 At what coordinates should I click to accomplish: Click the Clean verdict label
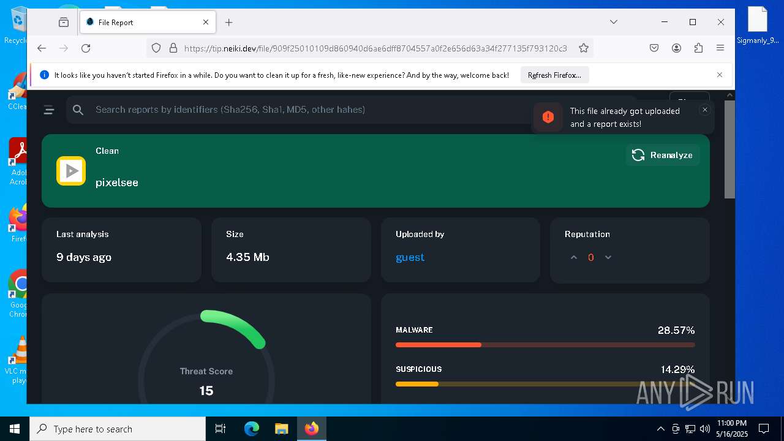pos(107,151)
